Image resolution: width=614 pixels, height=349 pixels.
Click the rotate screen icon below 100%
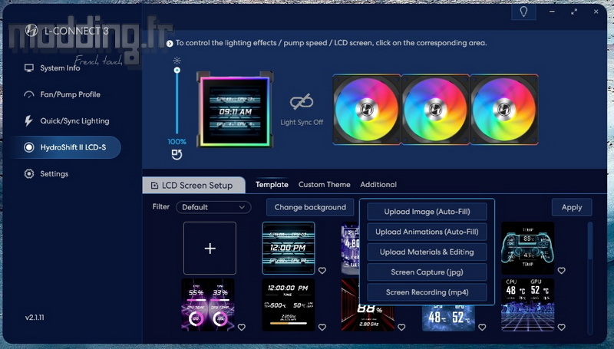(x=177, y=156)
